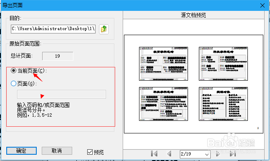The height and width of the screenshot is (161, 270).
Task: Open the 2/19 page number dropdown
Action: pyautogui.click(x=207, y=154)
